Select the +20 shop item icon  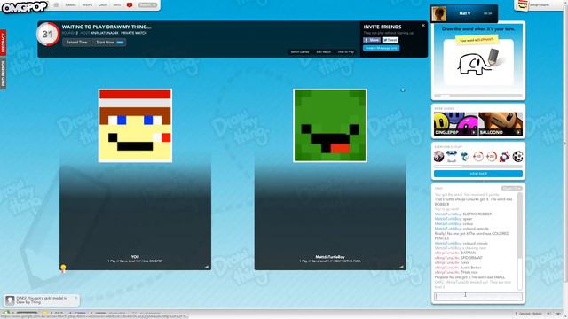click(491, 157)
